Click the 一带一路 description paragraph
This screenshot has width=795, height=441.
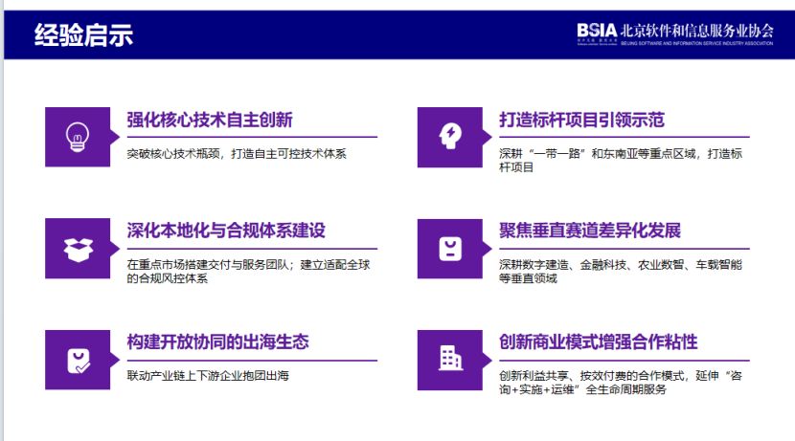621,160
